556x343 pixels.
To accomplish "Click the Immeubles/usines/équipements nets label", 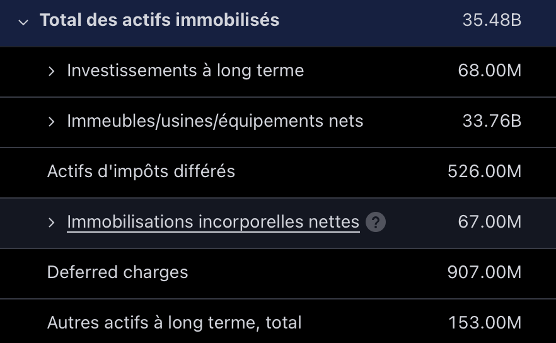I will (x=215, y=121).
